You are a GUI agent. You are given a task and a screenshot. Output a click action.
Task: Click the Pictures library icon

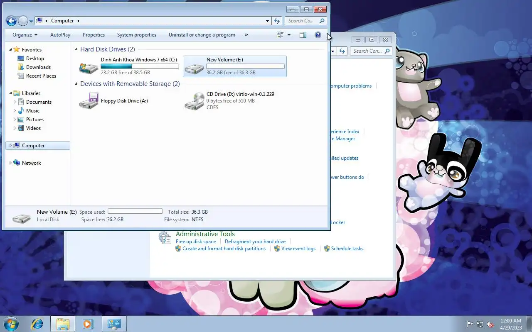21,120
